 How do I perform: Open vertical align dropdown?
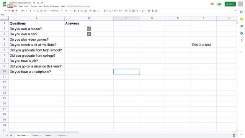pos(111,11)
